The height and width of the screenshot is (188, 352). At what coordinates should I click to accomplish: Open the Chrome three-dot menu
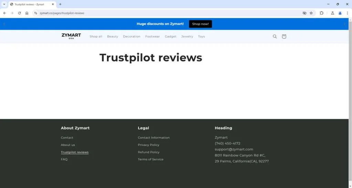click(347, 13)
